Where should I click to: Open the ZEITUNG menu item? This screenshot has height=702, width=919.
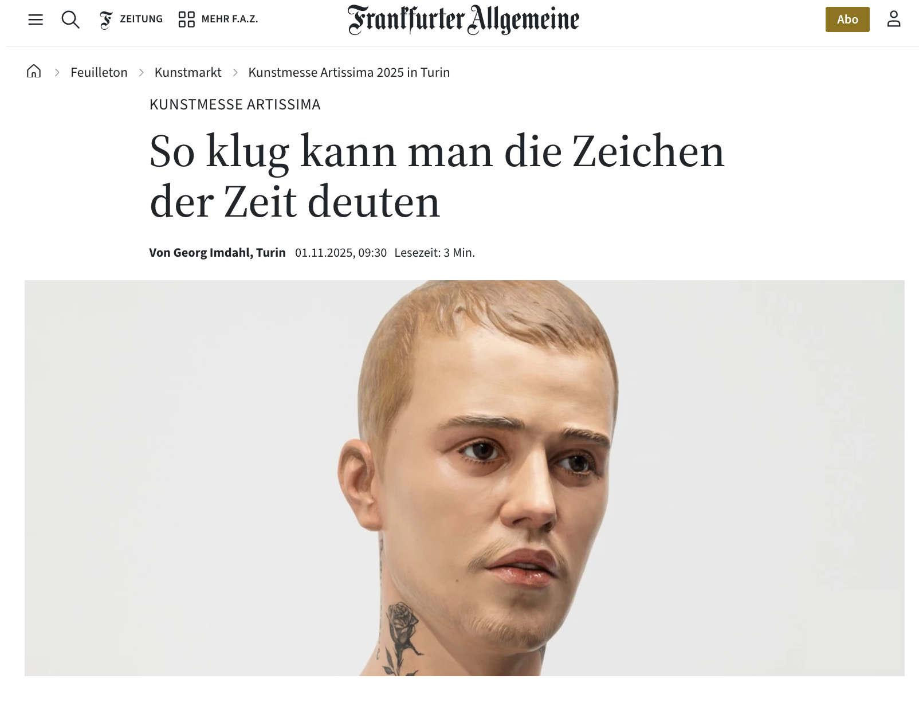[x=141, y=19]
